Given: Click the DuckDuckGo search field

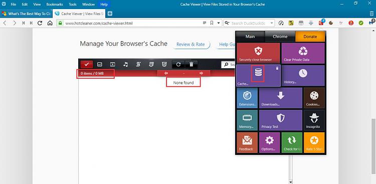Looking at the screenshot, I should 249,23.
